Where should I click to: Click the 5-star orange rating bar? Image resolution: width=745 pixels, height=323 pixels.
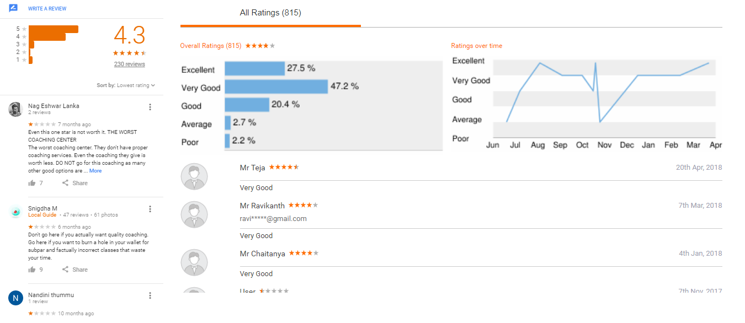[x=53, y=29]
